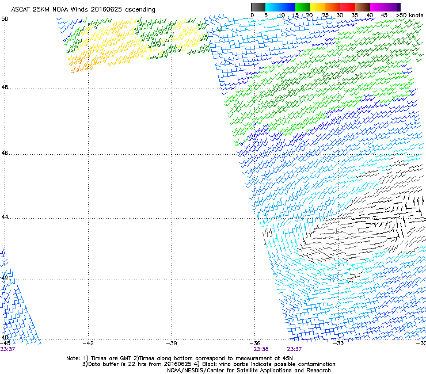Click the latitude label 50
Viewport: 426px width, 374px height.
point(5,19)
